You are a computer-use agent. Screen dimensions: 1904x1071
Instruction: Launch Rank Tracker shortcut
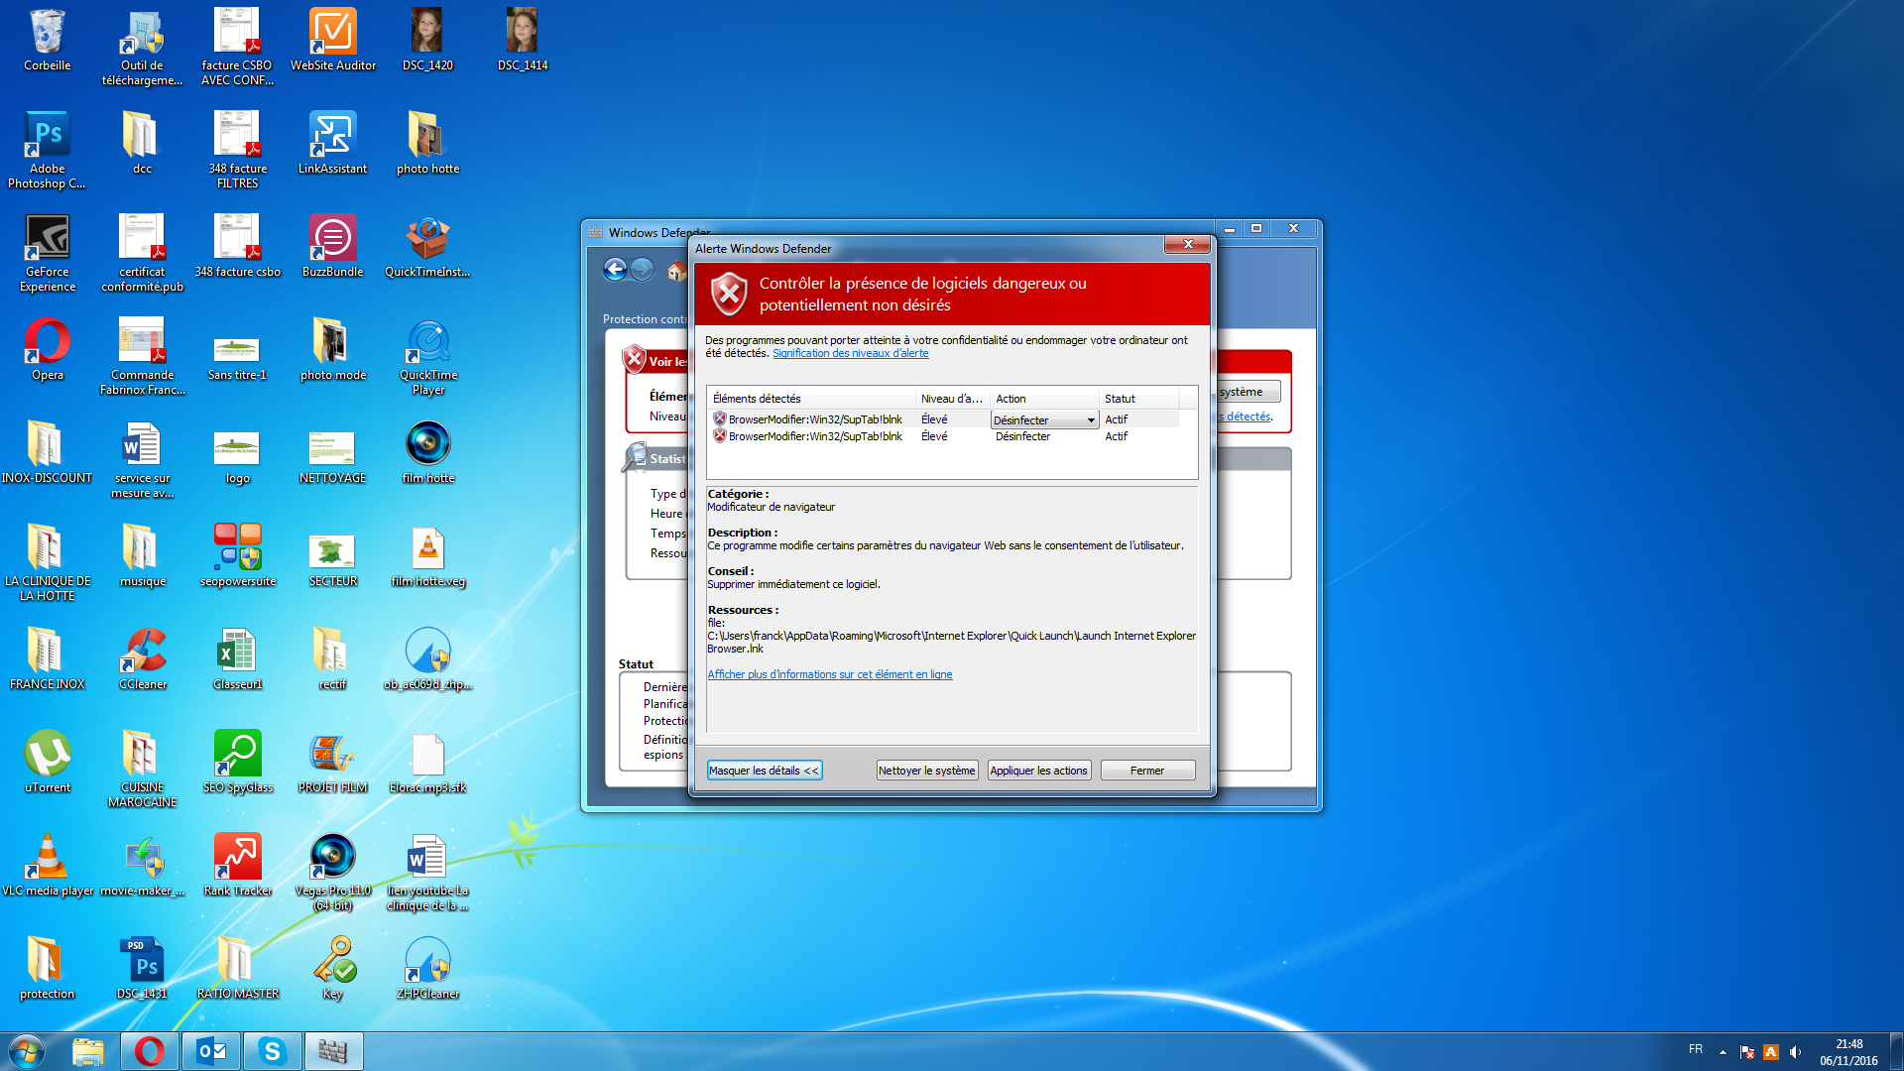(x=237, y=865)
